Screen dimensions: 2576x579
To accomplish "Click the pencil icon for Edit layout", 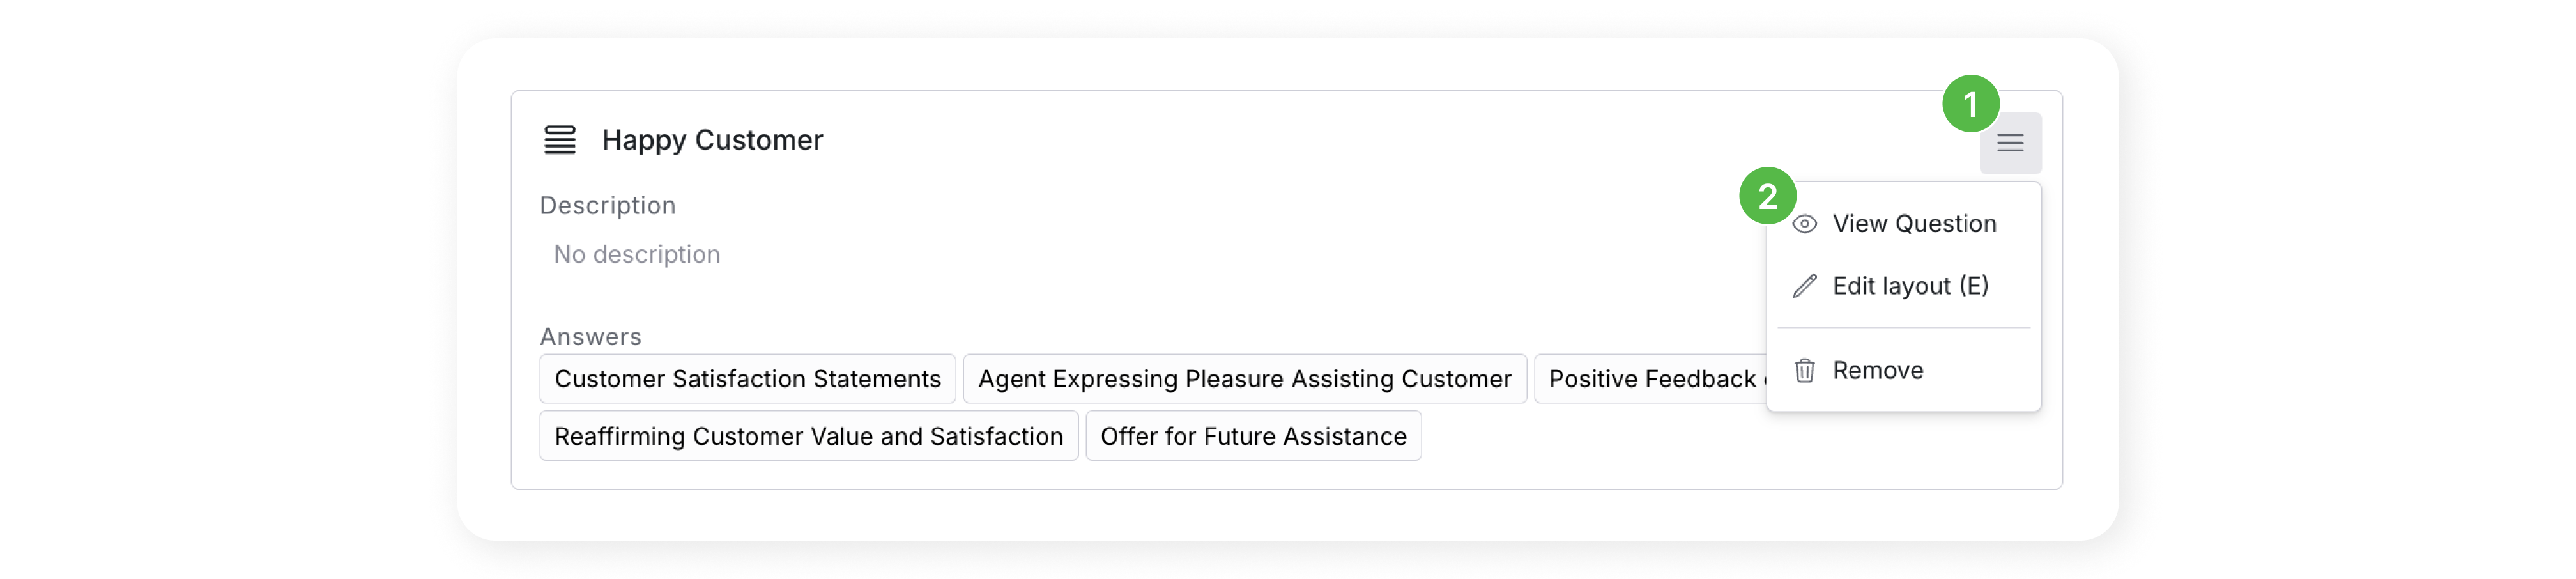I will coord(1804,286).
